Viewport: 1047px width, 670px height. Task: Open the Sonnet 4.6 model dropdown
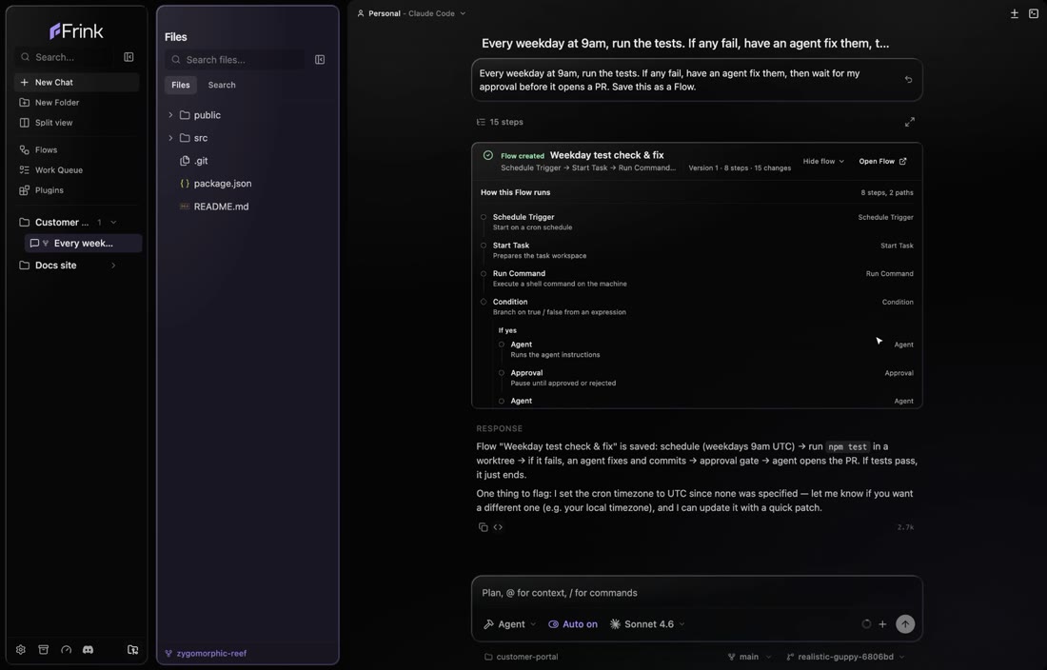tap(647, 624)
